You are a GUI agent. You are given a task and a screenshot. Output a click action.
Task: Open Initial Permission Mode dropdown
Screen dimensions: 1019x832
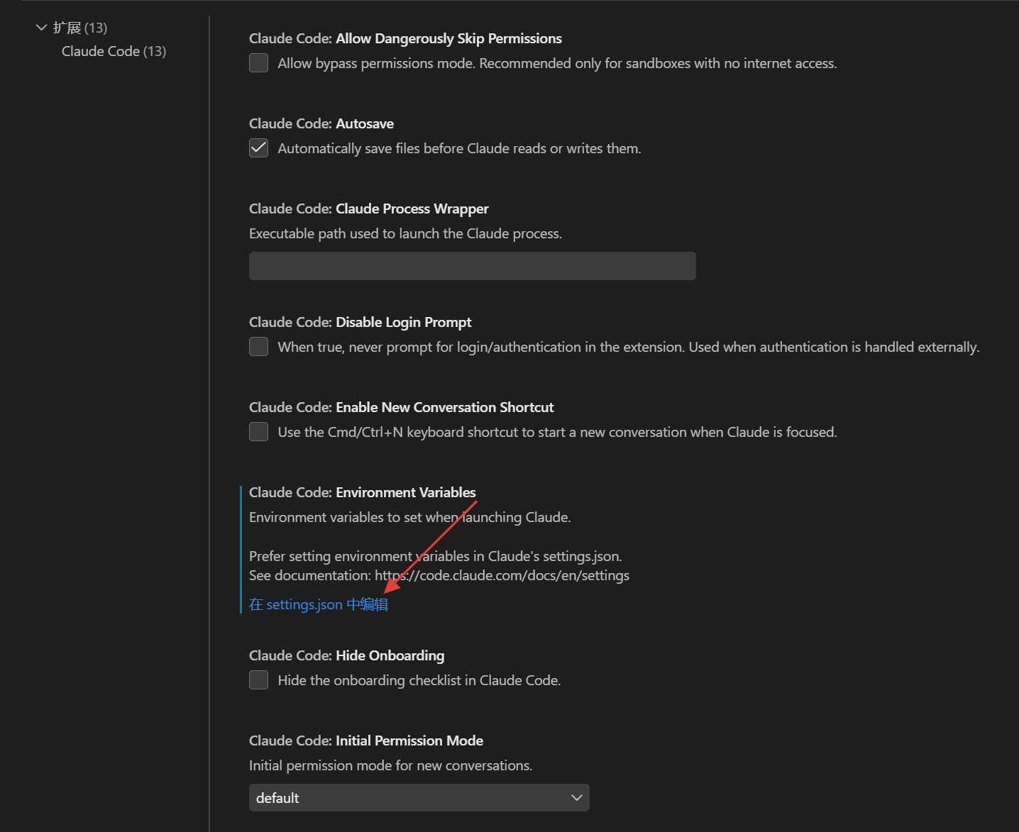pos(419,798)
